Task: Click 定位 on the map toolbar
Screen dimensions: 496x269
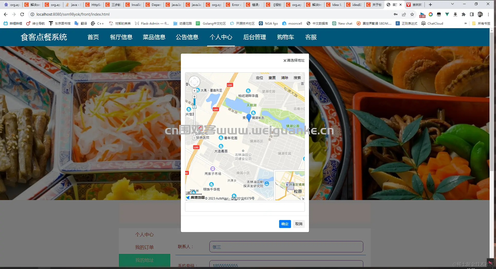Action: coord(260,78)
